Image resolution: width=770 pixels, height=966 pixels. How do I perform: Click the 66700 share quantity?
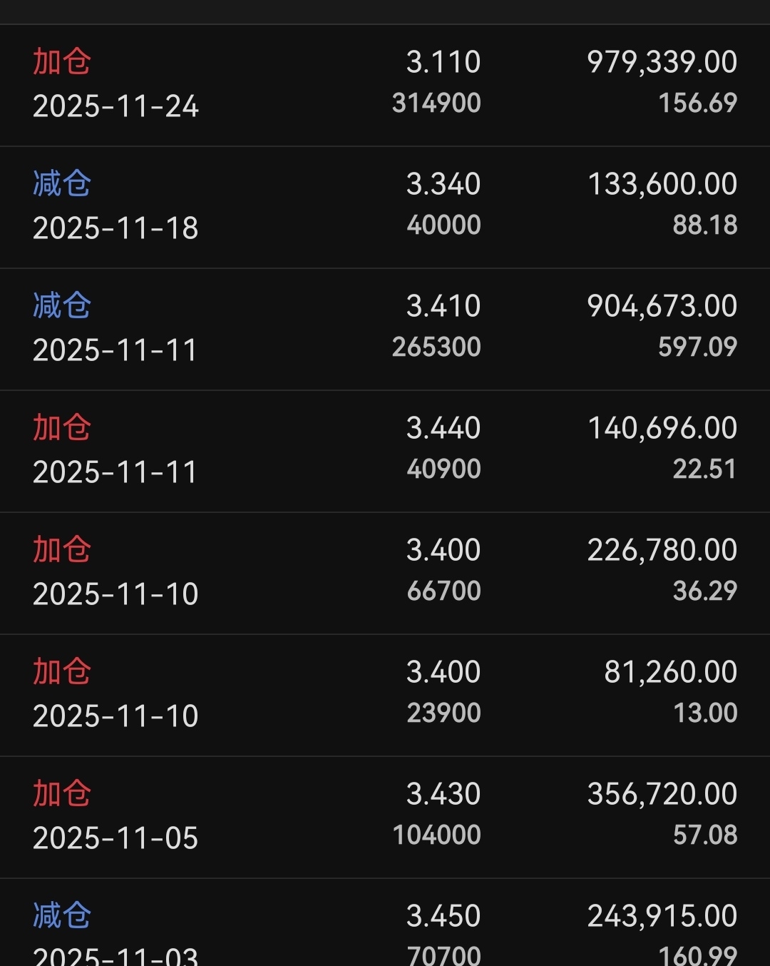pyautogui.click(x=443, y=591)
